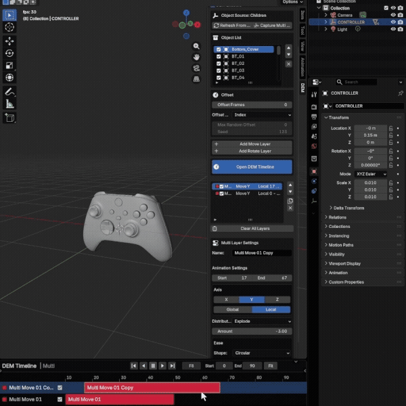The height and width of the screenshot is (406, 406).
Task: Select the Global space option
Action: point(233,309)
